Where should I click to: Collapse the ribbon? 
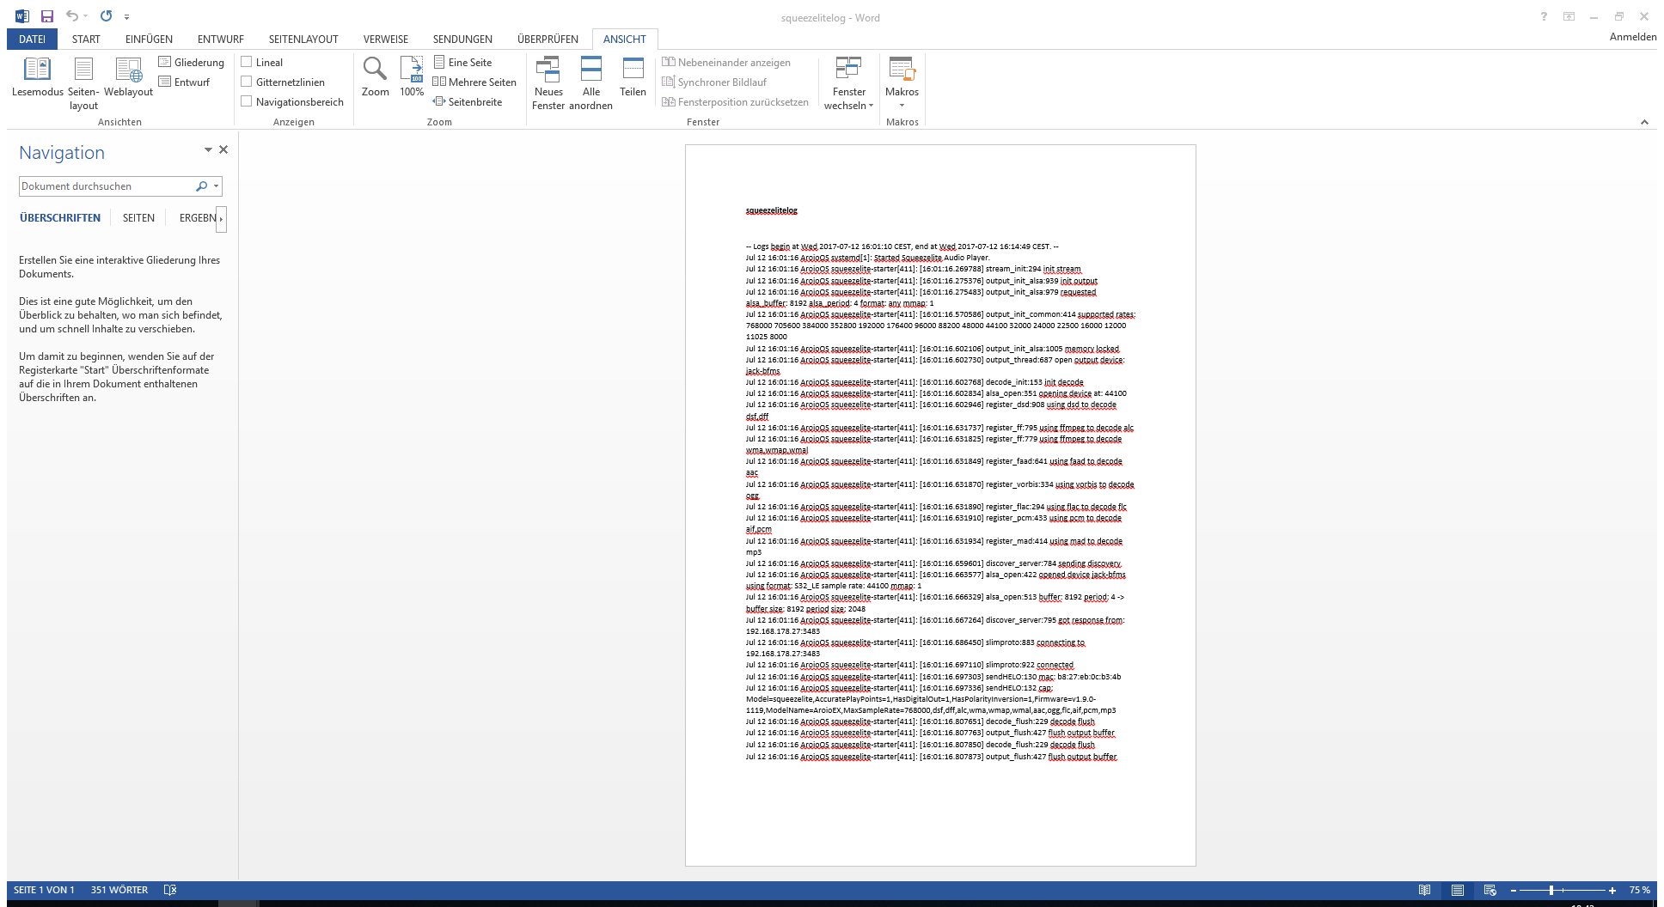pyautogui.click(x=1644, y=122)
